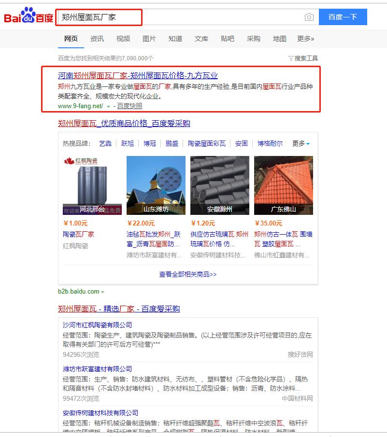Click the Baidu logo
The height and width of the screenshot is (437, 387).
[x=29, y=15]
